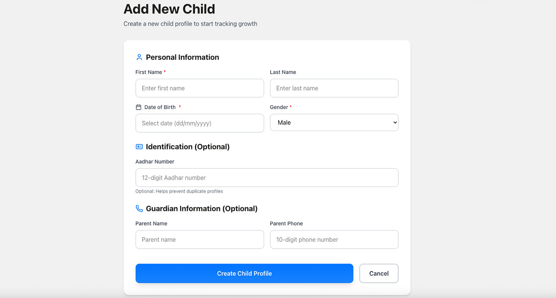Click the helper text below the Aadhar field

(x=179, y=191)
